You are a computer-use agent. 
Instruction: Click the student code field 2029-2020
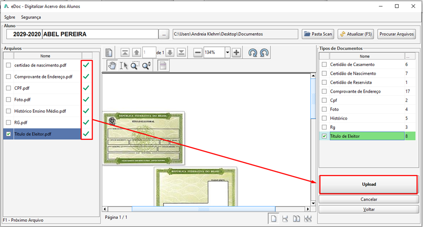[x=24, y=34]
